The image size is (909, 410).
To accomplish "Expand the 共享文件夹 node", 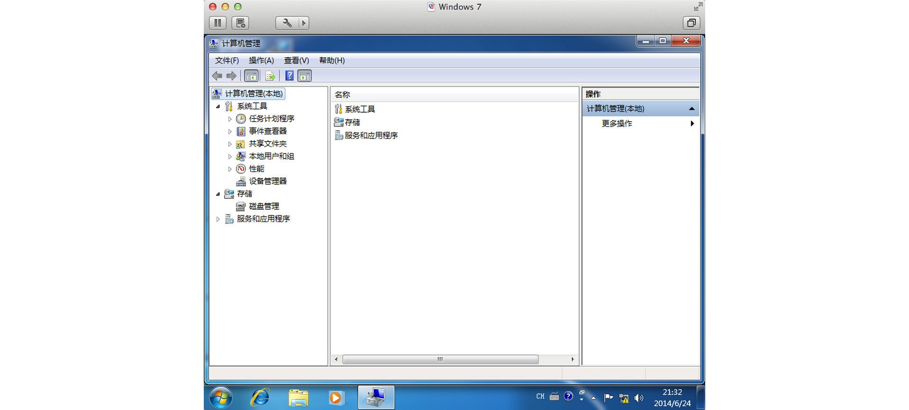I will (230, 144).
